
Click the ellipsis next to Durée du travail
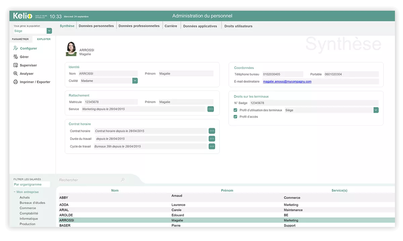(x=212, y=139)
